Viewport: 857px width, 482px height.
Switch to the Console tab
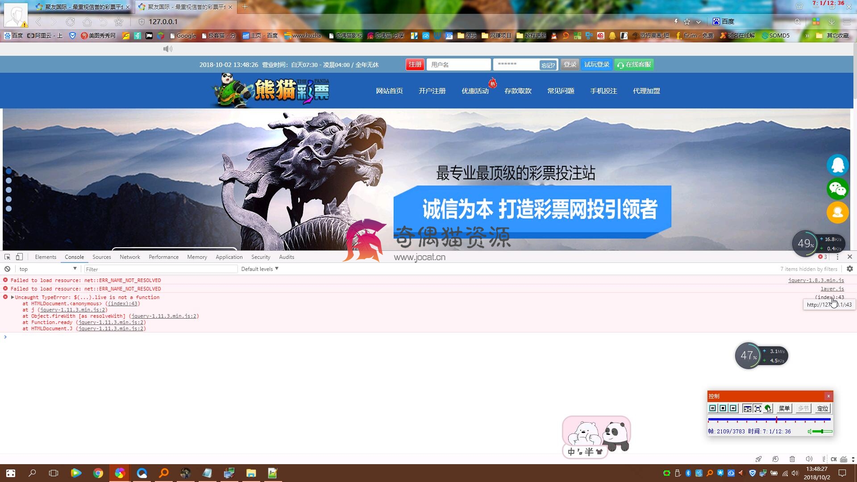click(x=74, y=257)
